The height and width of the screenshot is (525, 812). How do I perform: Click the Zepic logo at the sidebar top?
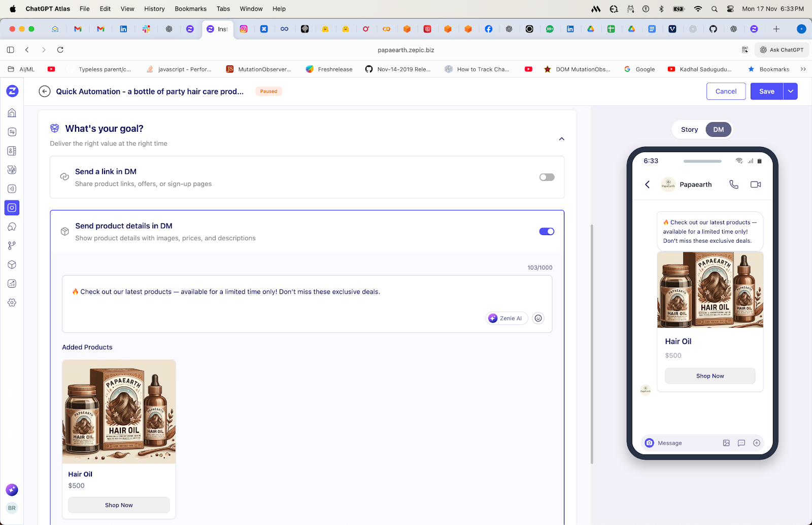(x=12, y=91)
